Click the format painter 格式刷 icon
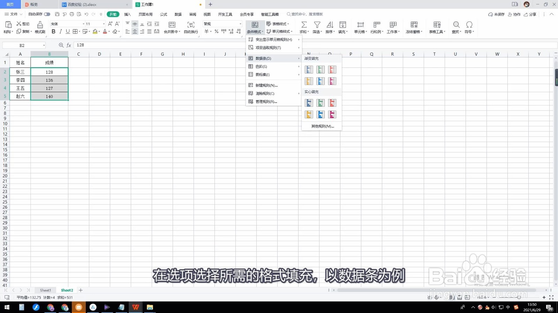The width and height of the screenshot is (558, 313). point(40,25)
